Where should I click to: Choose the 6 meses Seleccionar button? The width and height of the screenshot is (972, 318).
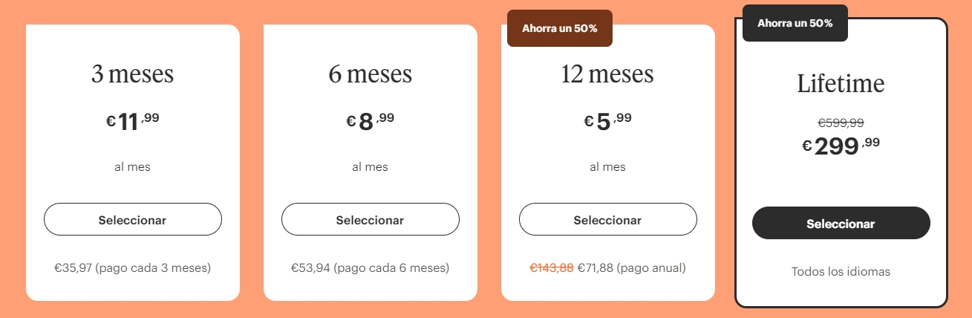[370, 220]
